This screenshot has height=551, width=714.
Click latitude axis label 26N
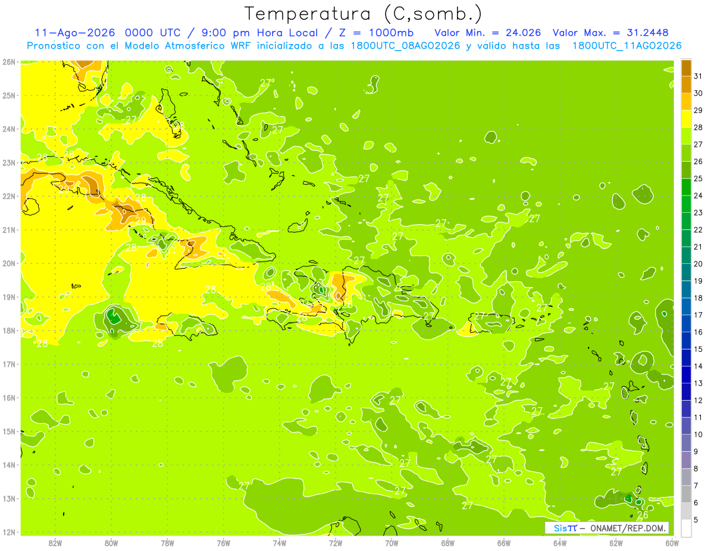coord(9,62)
